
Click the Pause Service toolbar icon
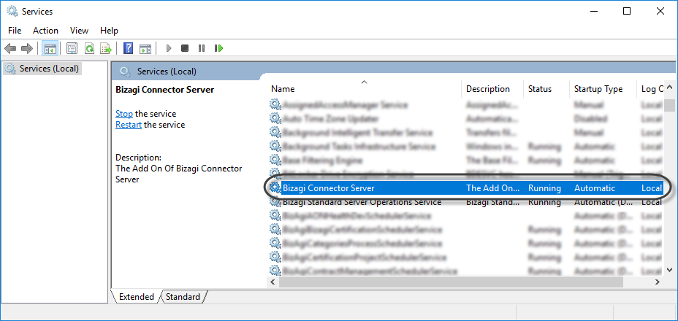(202, 48)
